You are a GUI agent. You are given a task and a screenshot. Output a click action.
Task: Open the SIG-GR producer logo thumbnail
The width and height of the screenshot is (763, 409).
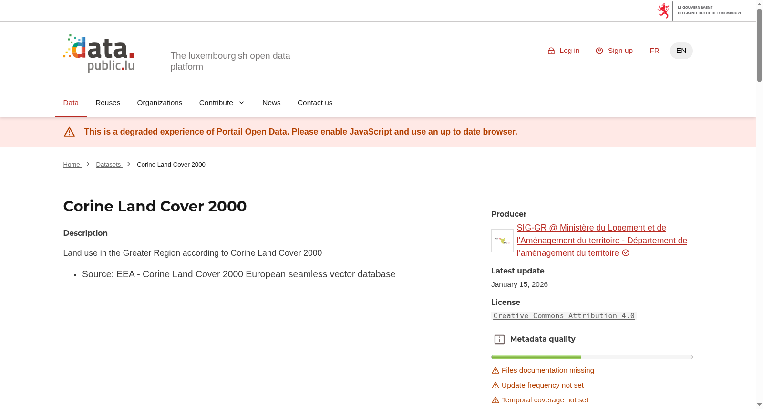[502, 241]
